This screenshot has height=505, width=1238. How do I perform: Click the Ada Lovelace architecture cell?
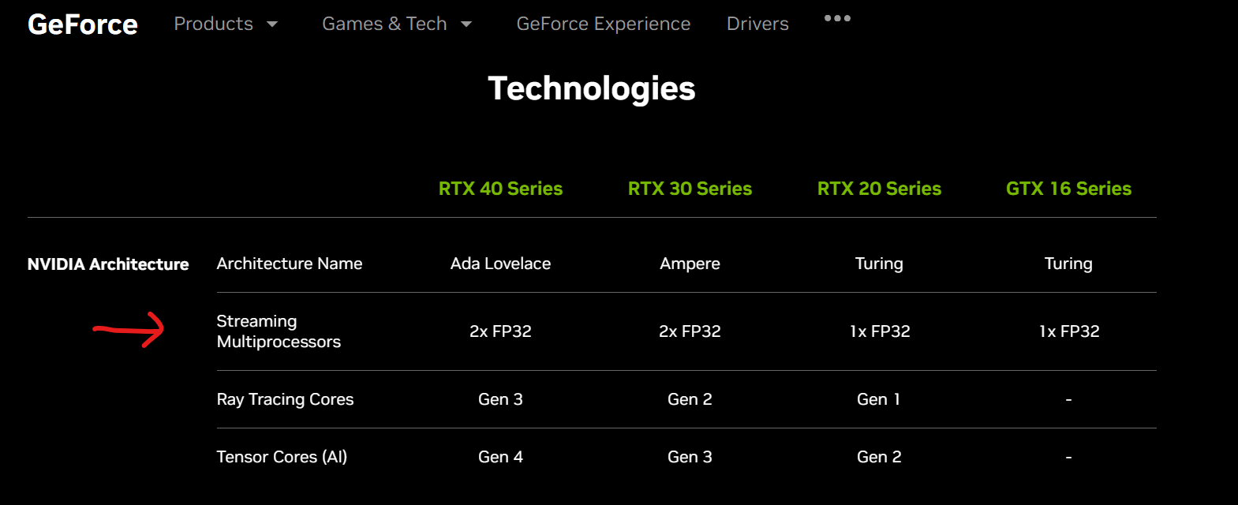pos(500,264)
